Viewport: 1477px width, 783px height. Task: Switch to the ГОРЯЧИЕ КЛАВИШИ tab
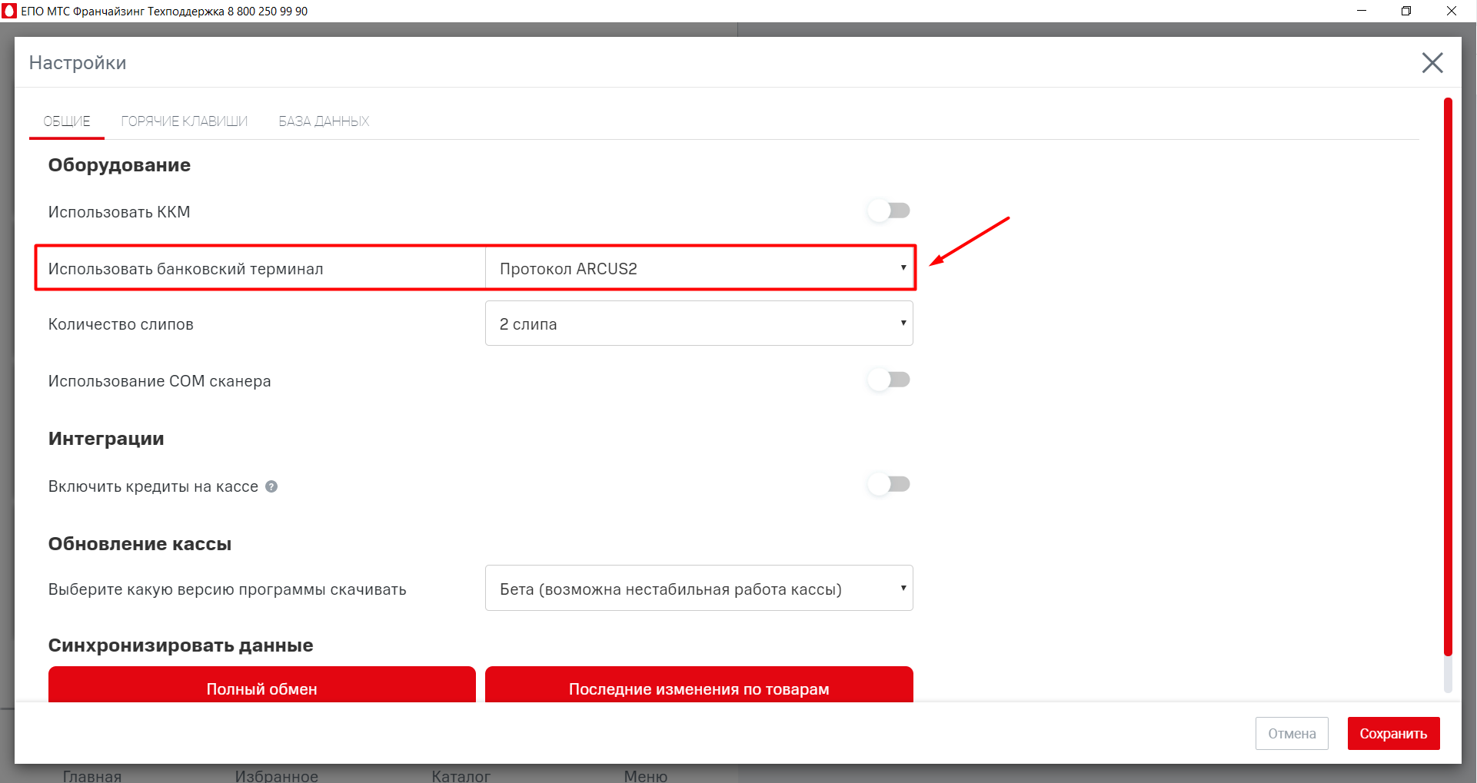[185, 121]
